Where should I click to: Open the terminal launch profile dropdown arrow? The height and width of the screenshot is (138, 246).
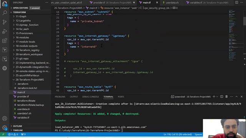tap(217, 97)
